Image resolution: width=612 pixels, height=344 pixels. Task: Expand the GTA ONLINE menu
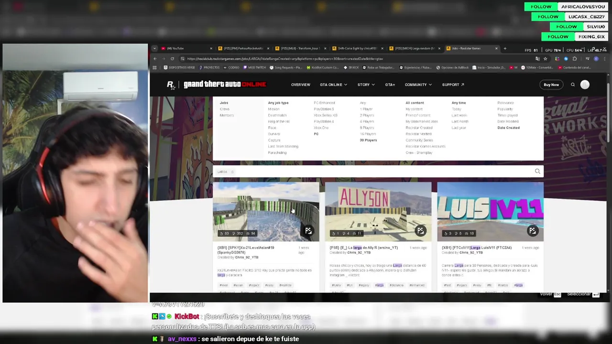coord(334,85)
